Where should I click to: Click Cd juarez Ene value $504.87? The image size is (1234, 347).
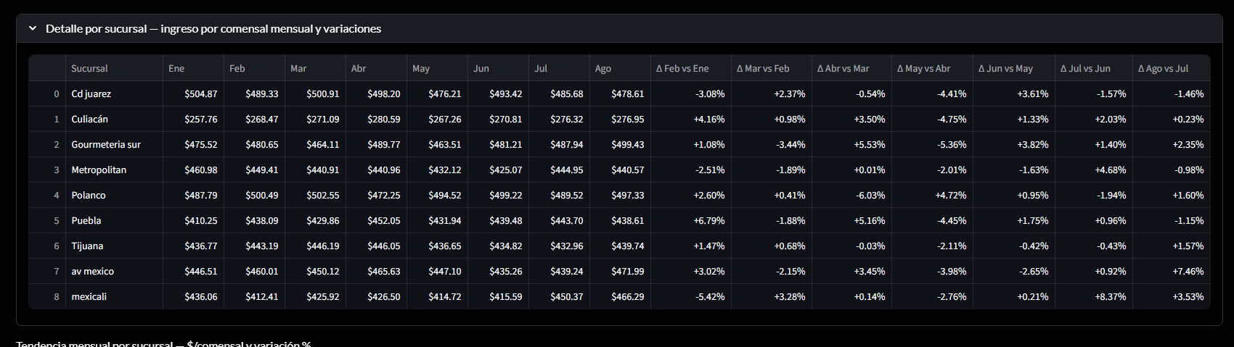coord(201,93)
